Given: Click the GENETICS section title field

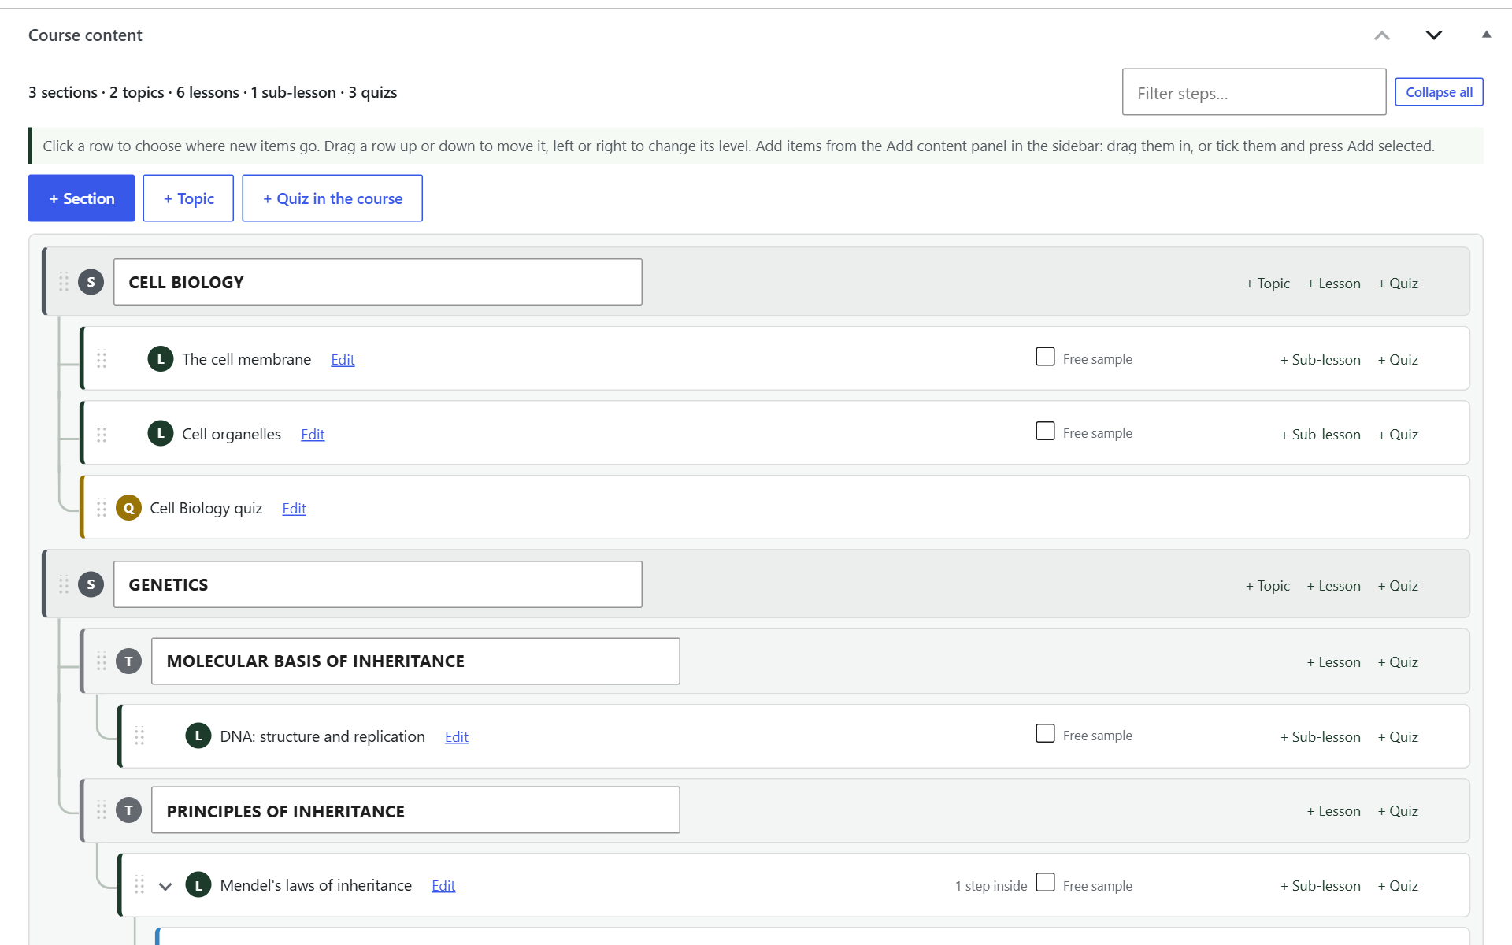Looking at the screenshot, I should [x=378, y=584].
